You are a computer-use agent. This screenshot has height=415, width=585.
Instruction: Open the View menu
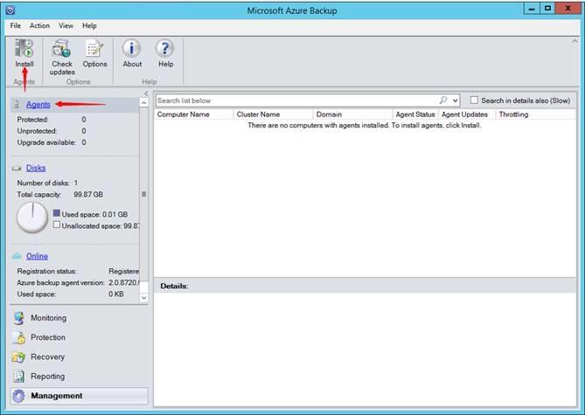coord(66,26)
